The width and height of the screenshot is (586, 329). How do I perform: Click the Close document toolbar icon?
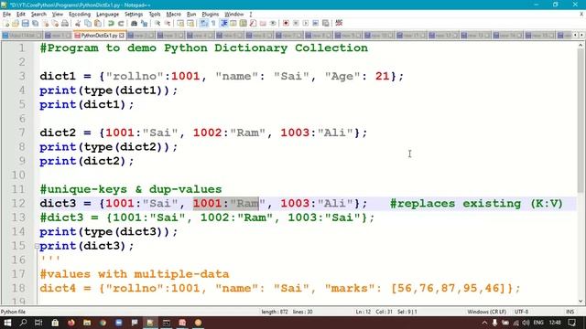tap(45, 23)
